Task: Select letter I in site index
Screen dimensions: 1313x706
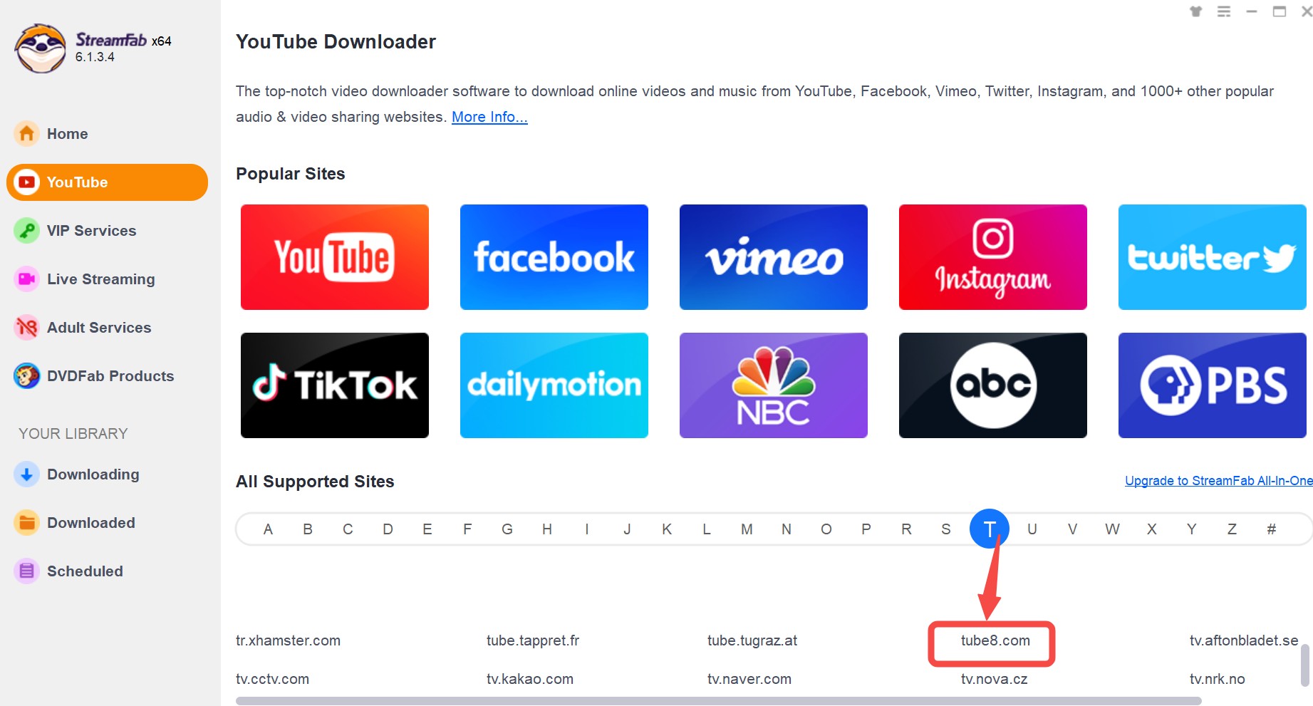Action: pyautogui.click(x=587, y=529)
